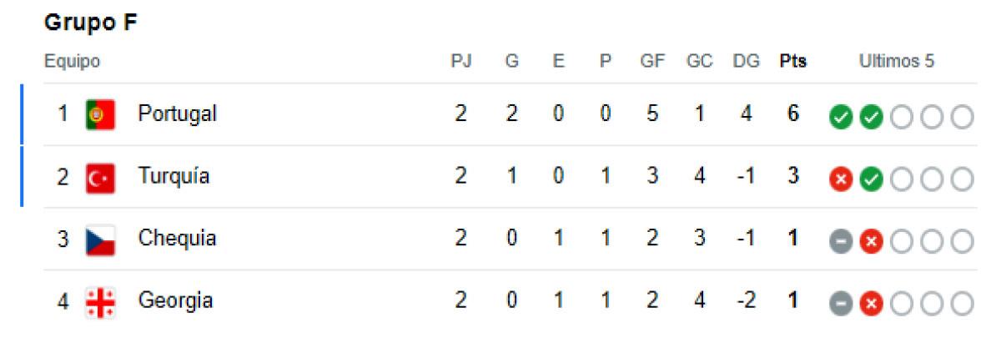Click the Portugal flag icon

[x=100, y=114]
